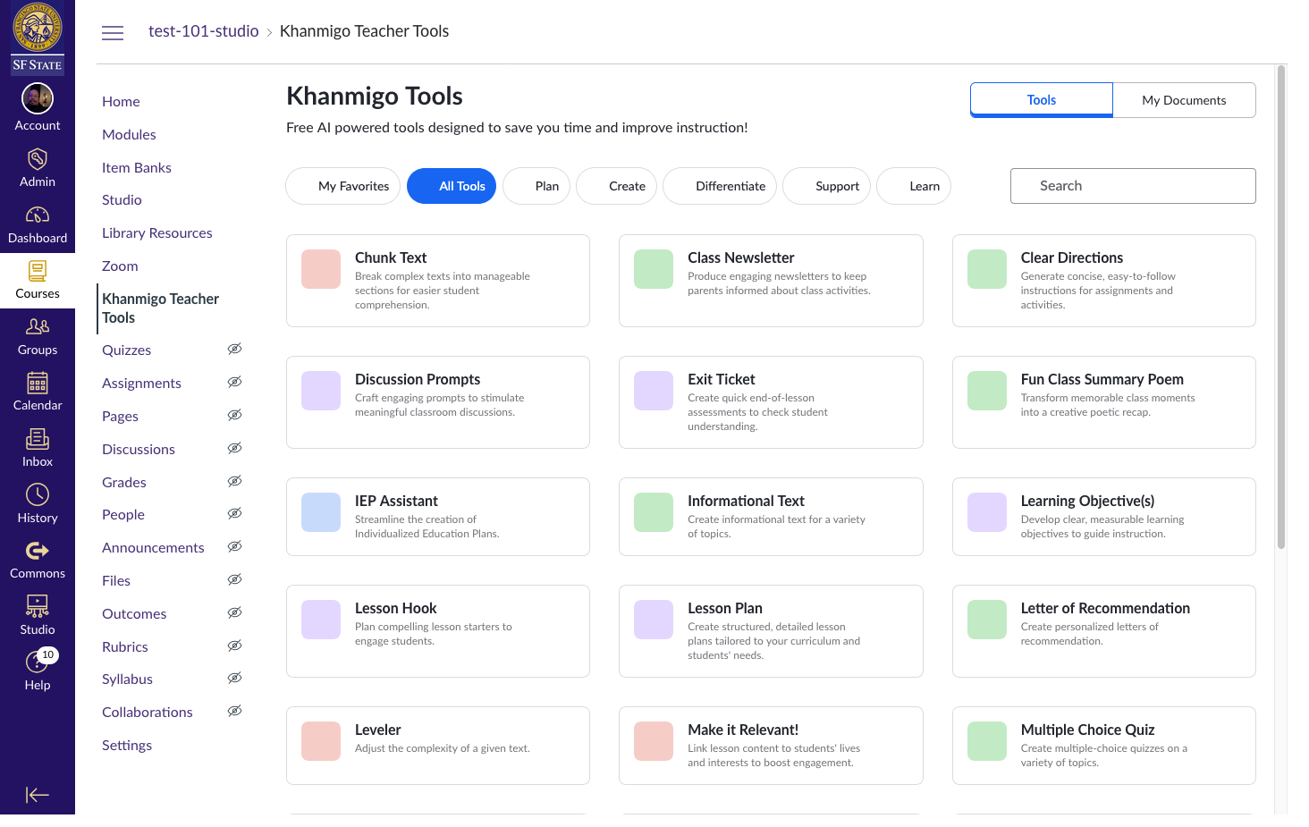
Task: Open the Calendar icon in global navigation
Action: click(x=38, y=383)
